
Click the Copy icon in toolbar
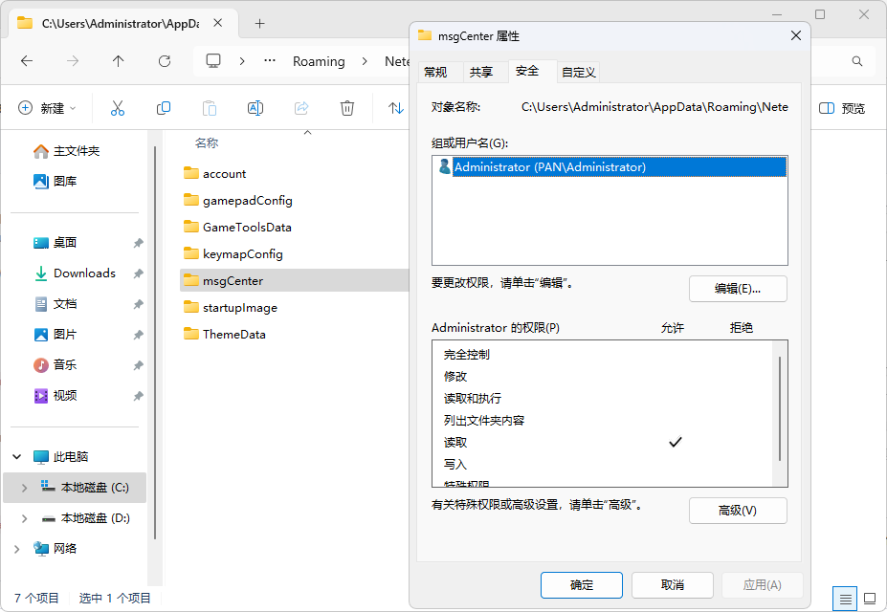click(x=164, y=108)
